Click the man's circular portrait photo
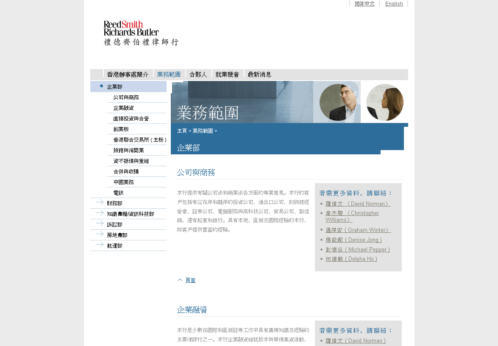This screenshot has width=498, height=346. tap(337, 102)
